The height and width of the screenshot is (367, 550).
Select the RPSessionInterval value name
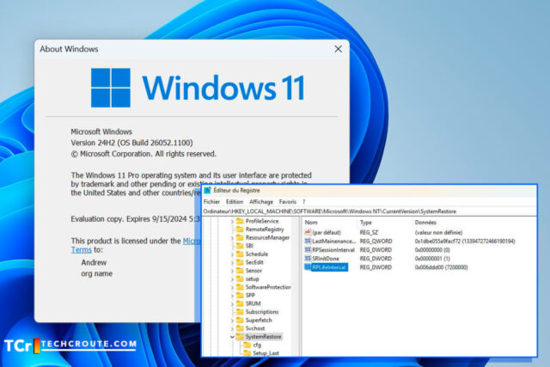[333, 250]
